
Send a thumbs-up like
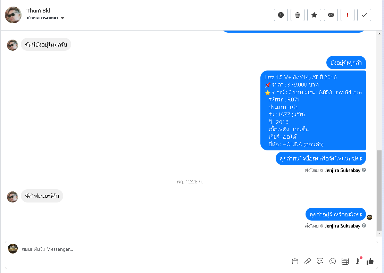(370, 261)
